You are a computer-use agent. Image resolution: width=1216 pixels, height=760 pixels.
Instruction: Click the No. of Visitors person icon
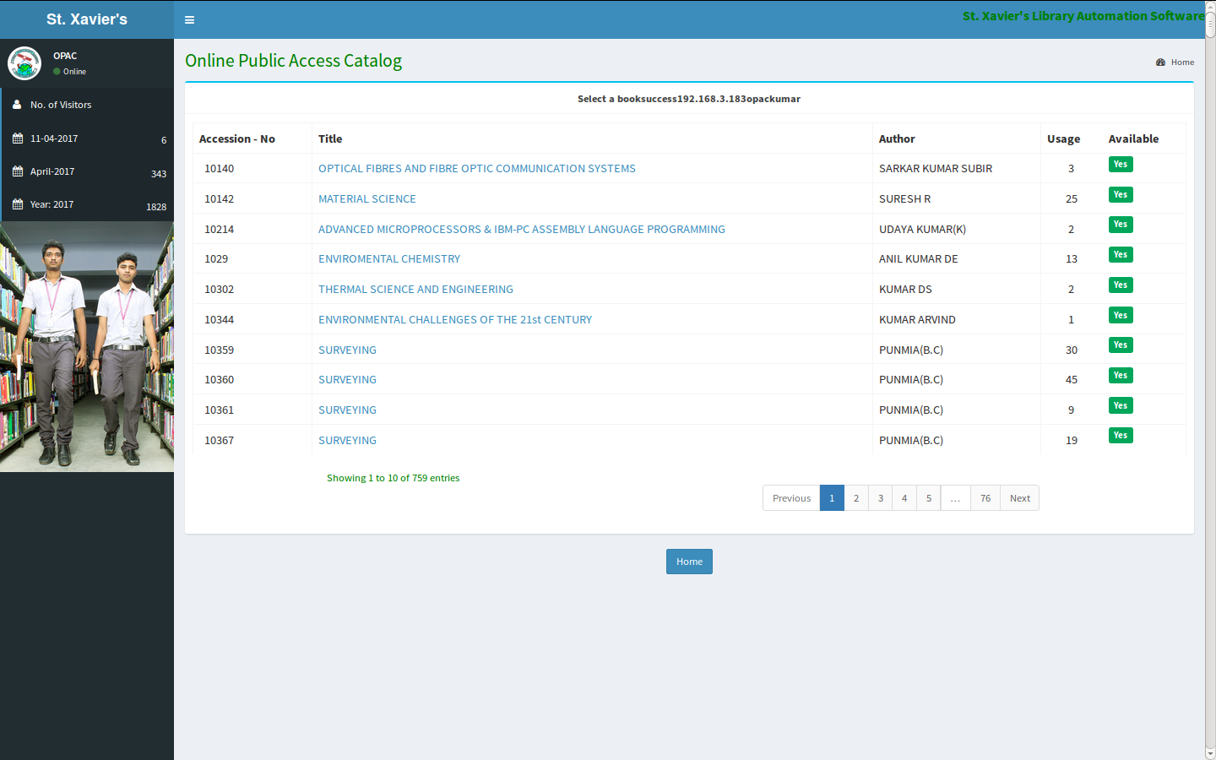[x=18, y=104]
